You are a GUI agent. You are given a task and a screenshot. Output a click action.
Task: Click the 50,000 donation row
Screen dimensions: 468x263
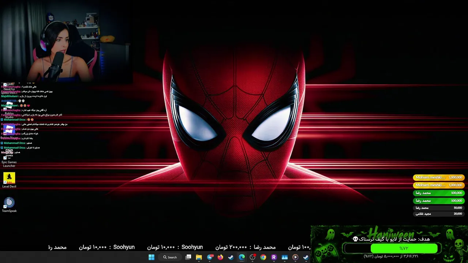click(439, 208)
